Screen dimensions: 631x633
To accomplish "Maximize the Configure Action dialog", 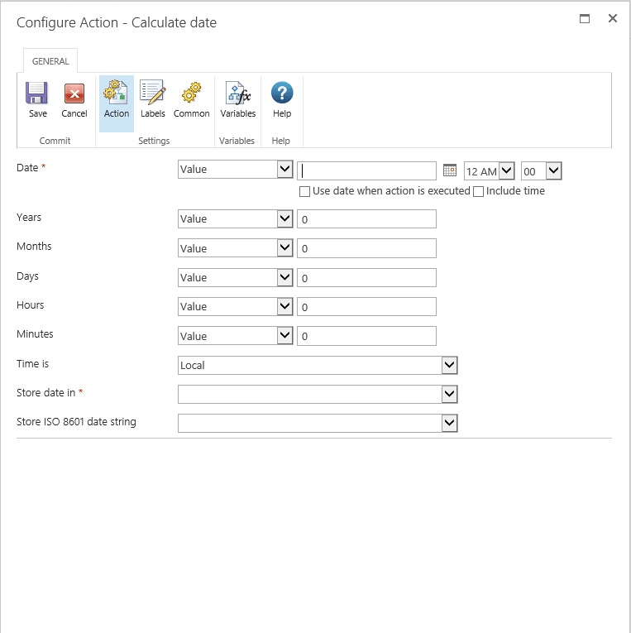I will coord(585,18).
